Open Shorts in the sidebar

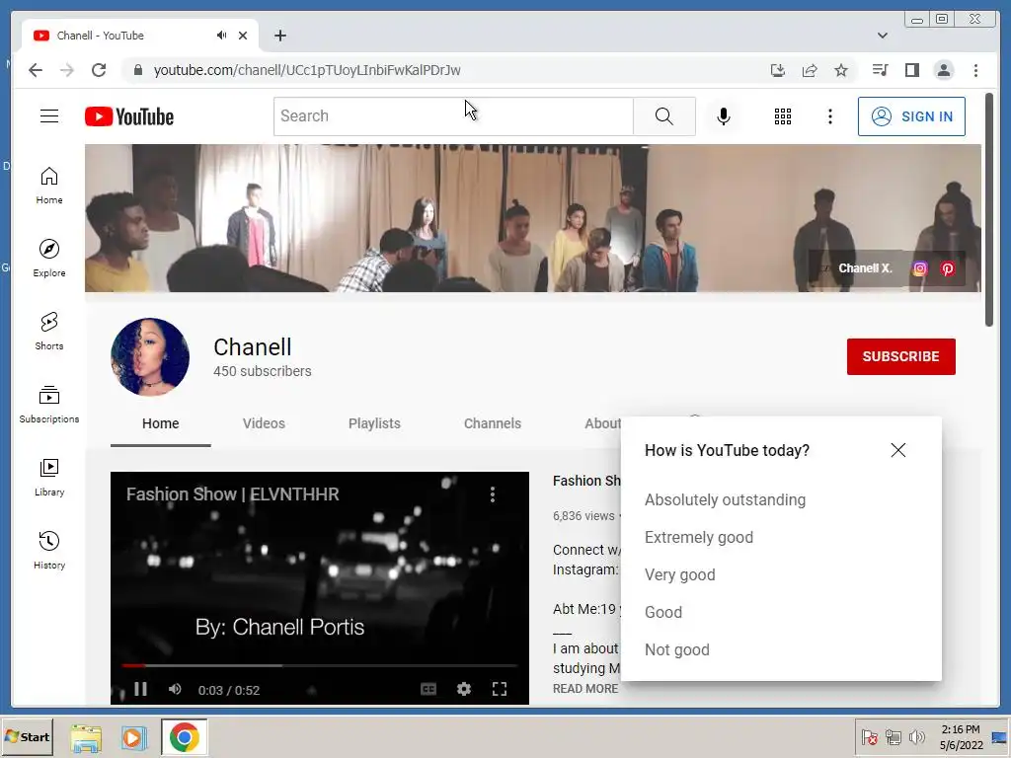tap(49, 331)
